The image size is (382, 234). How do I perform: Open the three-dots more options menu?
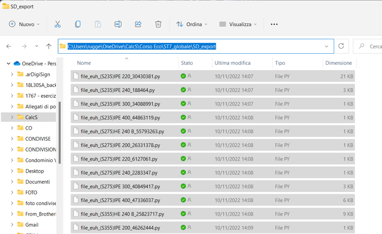pyautogui.click(x=274, y=24)
